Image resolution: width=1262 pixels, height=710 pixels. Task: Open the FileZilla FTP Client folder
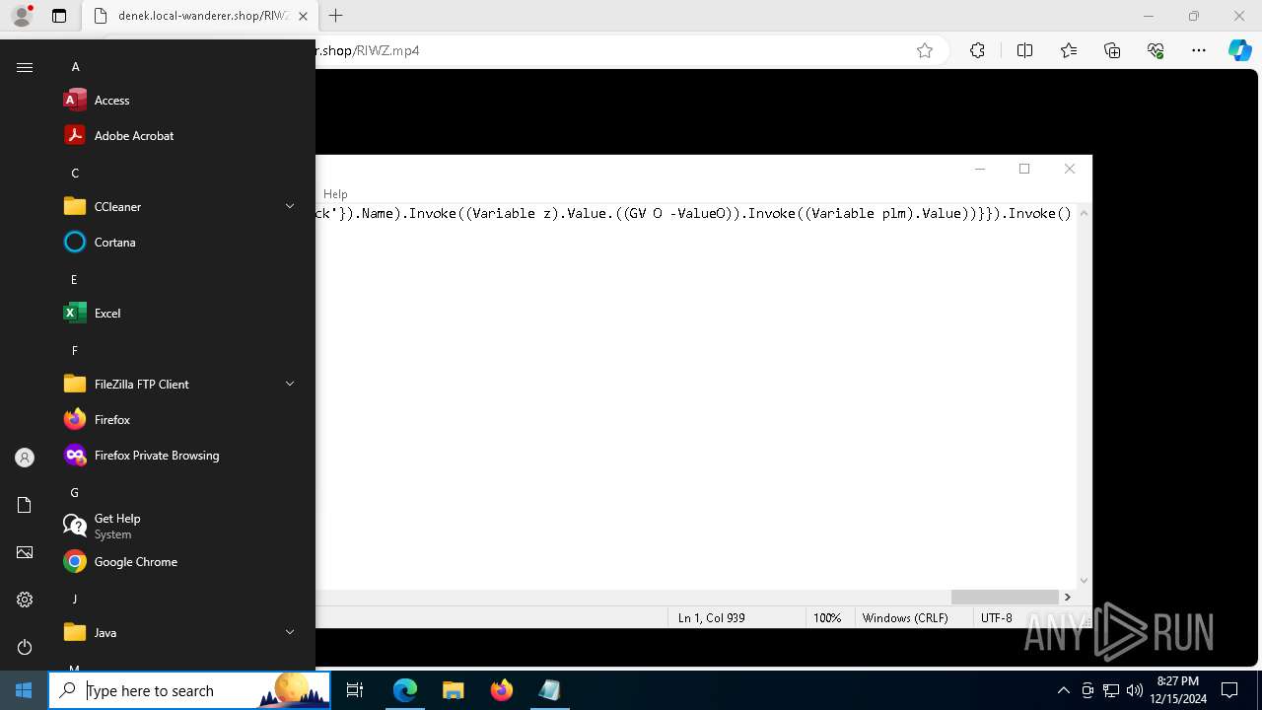pyautogui.click(x=177, y=384)
